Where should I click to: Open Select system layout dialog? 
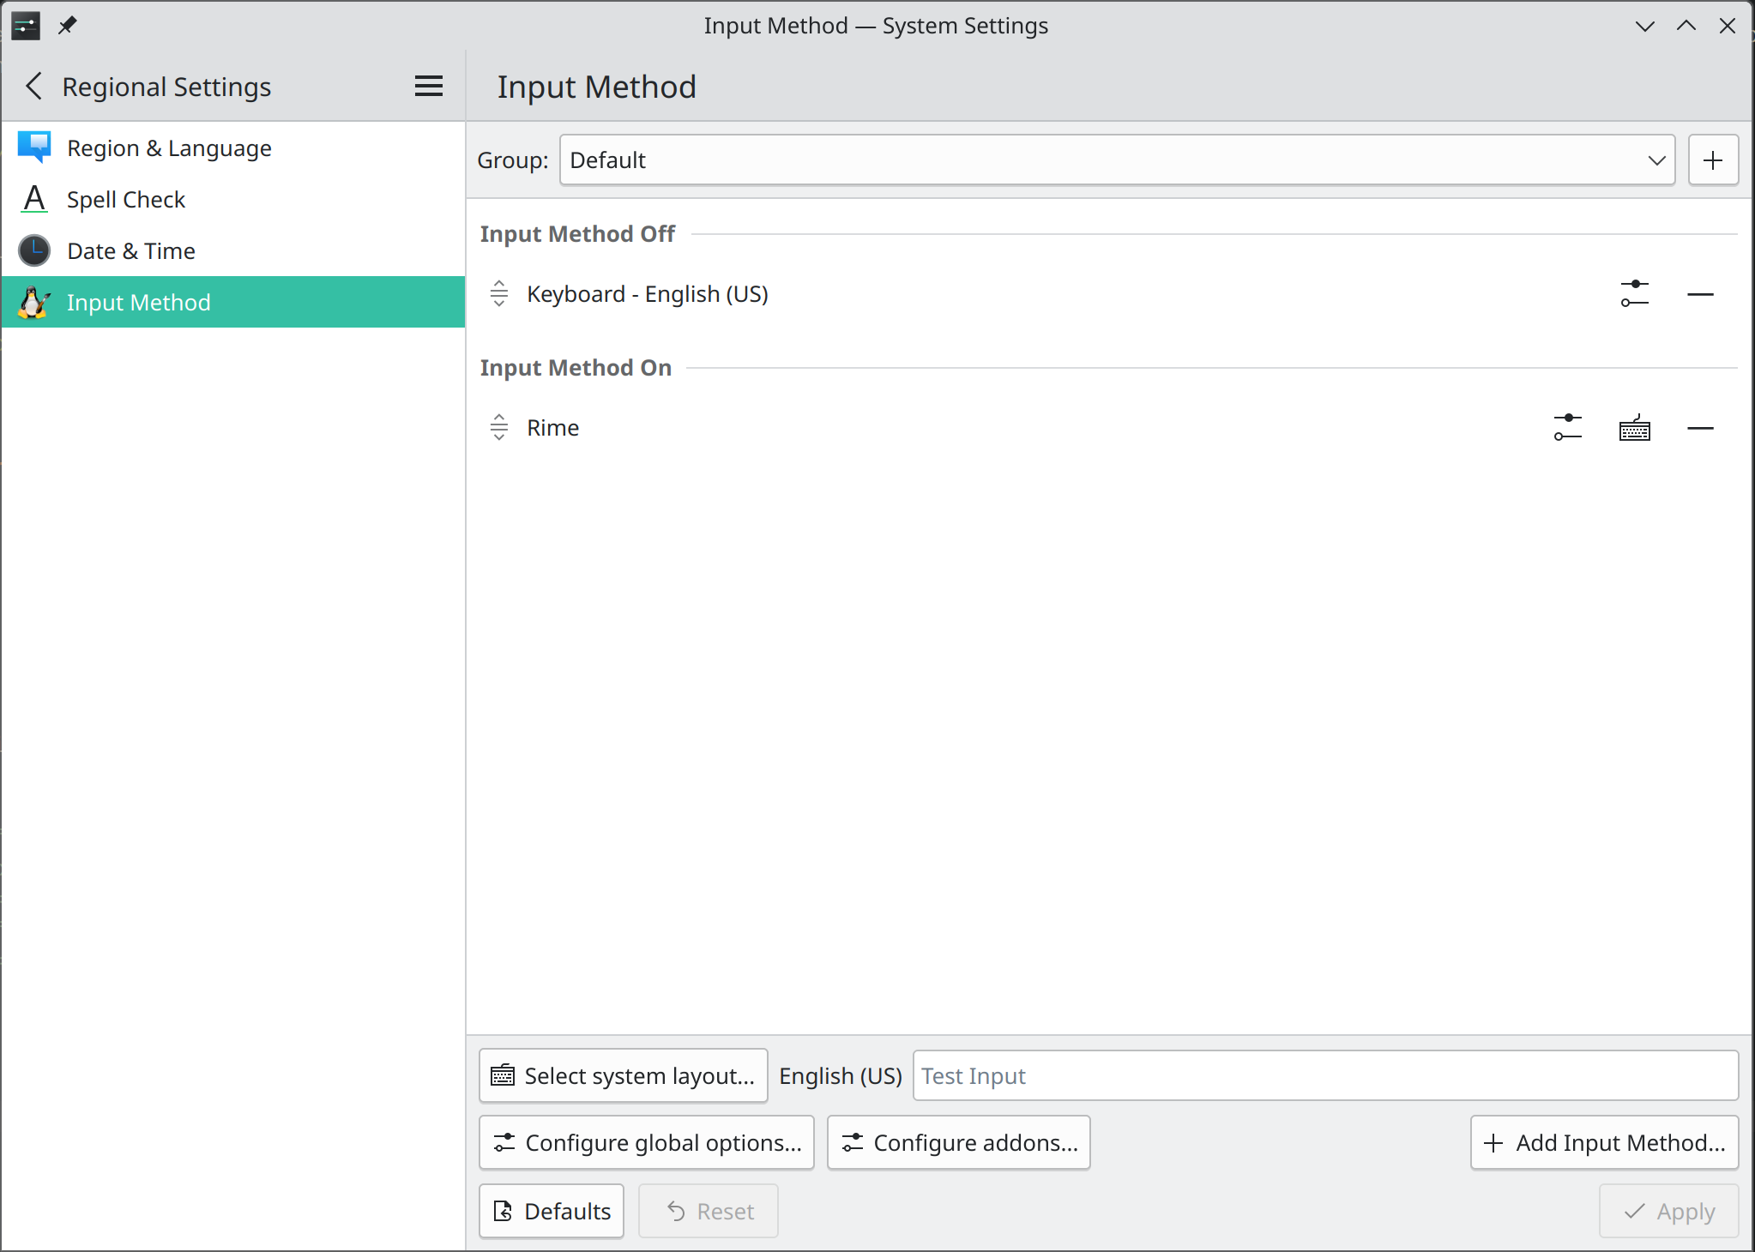(x=623, y=1075)
